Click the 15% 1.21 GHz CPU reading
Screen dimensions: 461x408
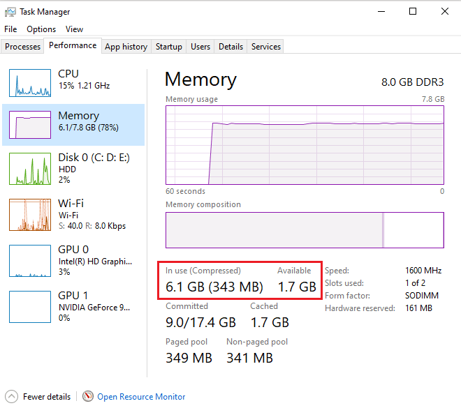click(x=84, y=86)
